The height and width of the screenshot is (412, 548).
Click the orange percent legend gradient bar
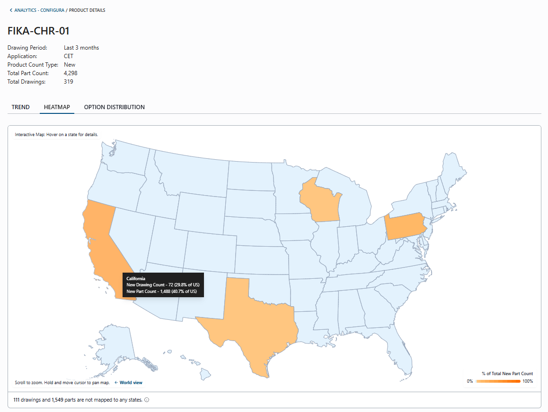pyautogui.click(x=498, y=381)
